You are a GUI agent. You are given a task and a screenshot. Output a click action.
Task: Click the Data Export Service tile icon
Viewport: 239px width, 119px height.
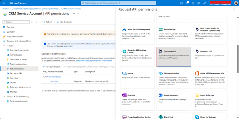point(197,30)
